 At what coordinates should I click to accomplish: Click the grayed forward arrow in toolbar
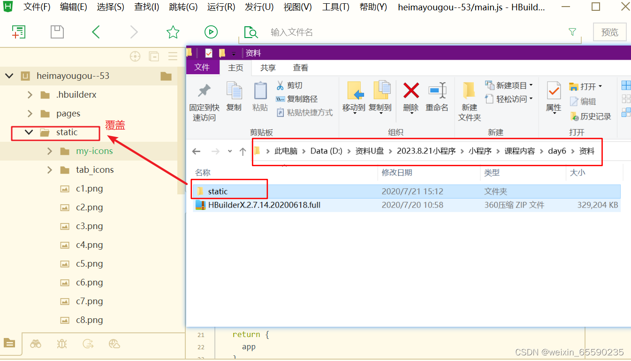coord(134,32)
